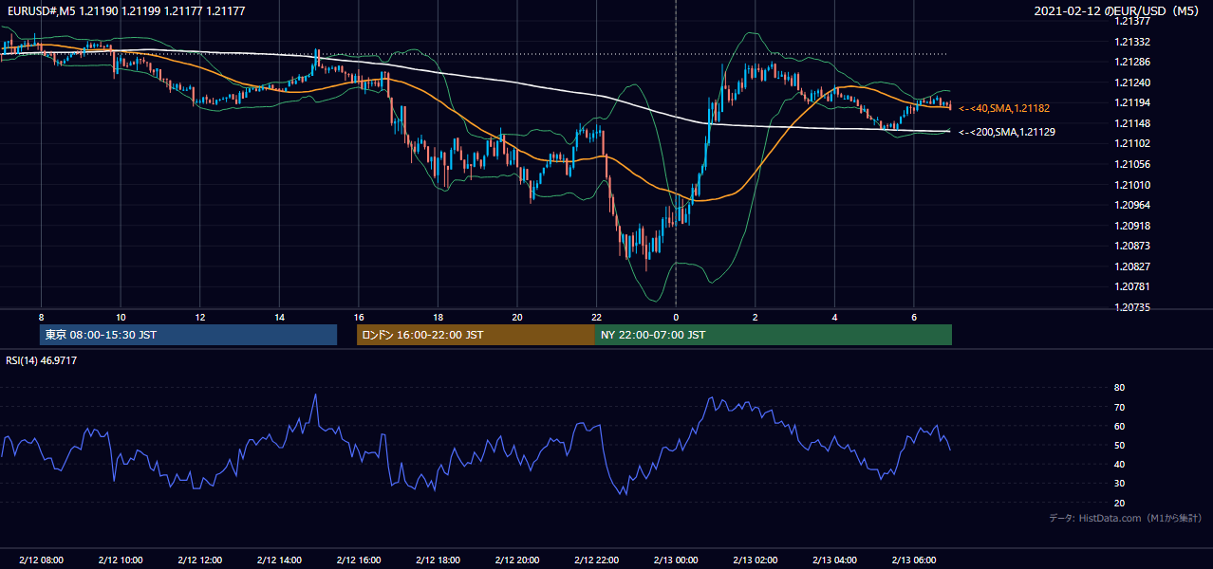1213x569 pixels.
Task: Click the 2/13 06:00 time label
Action: click(913, 560)
